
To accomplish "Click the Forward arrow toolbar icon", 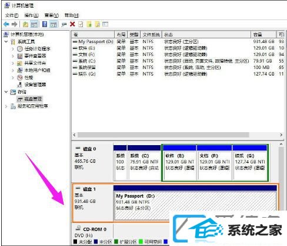I will (x=14, y=24).
